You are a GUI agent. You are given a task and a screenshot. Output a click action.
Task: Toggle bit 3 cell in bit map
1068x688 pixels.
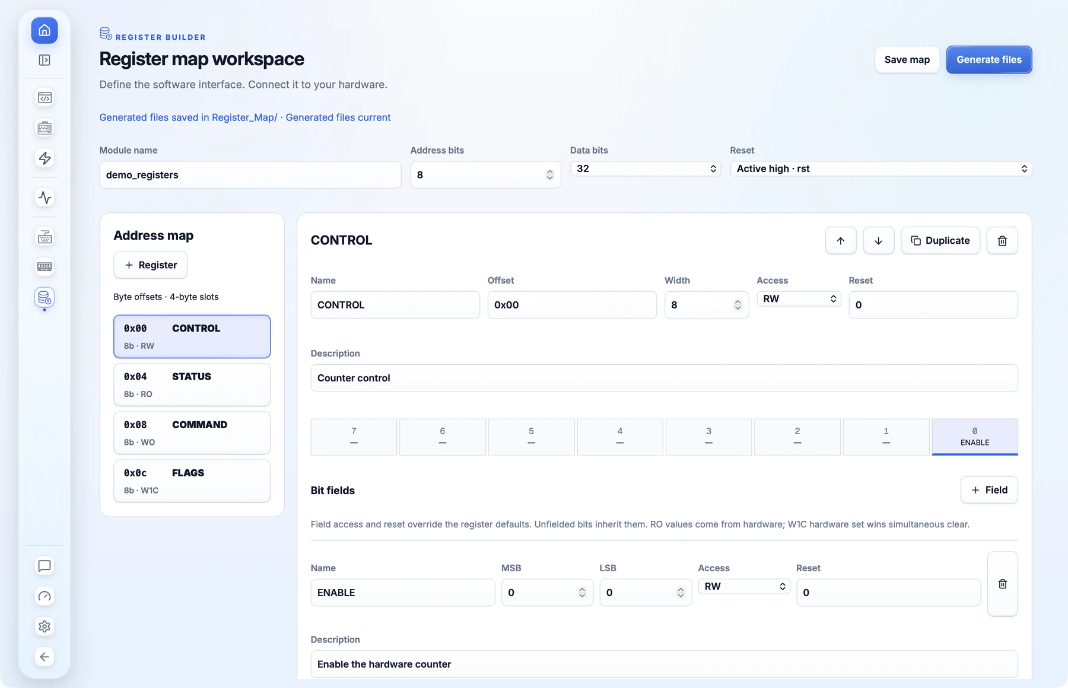(x=708, y=437)
